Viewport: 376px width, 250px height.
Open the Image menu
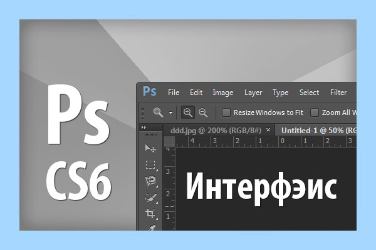222,92
